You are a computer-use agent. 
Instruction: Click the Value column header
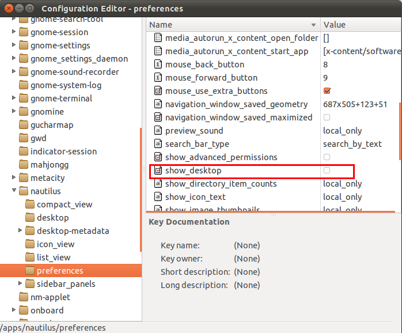tap(357, 25)
